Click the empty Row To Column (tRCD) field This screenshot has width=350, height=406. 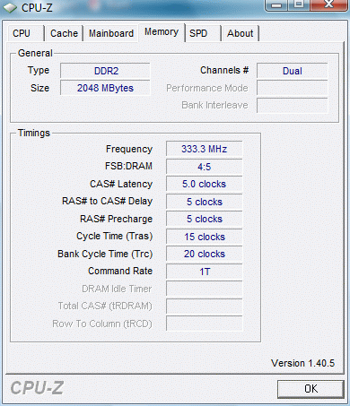pos(204,324)
